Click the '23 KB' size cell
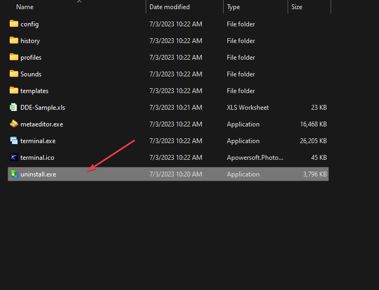The image size is (379, 290). point(319,108)
